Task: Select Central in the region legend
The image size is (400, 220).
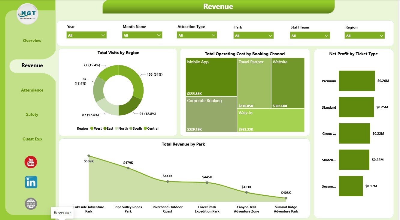Action: [151, 128]
